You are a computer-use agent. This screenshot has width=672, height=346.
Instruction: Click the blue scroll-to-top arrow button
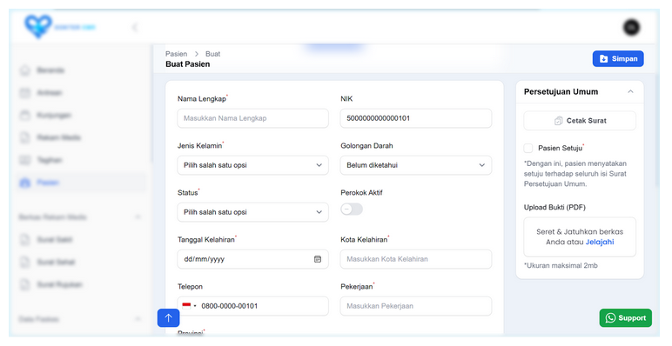(x=168, y=317)
